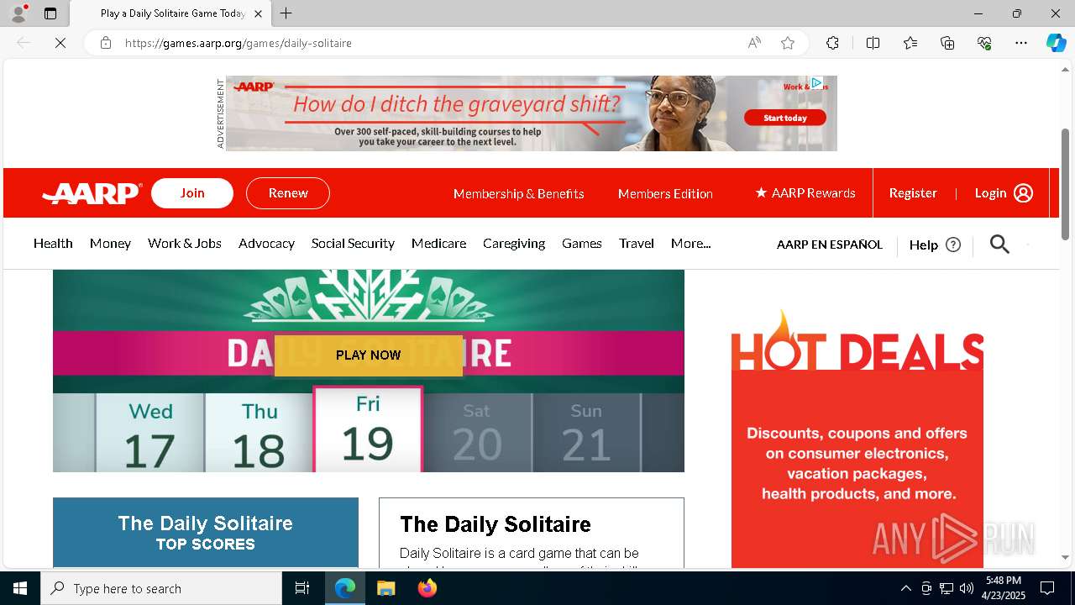
Task: Go to the AARP home logo
Action: (x=92, y=193)
